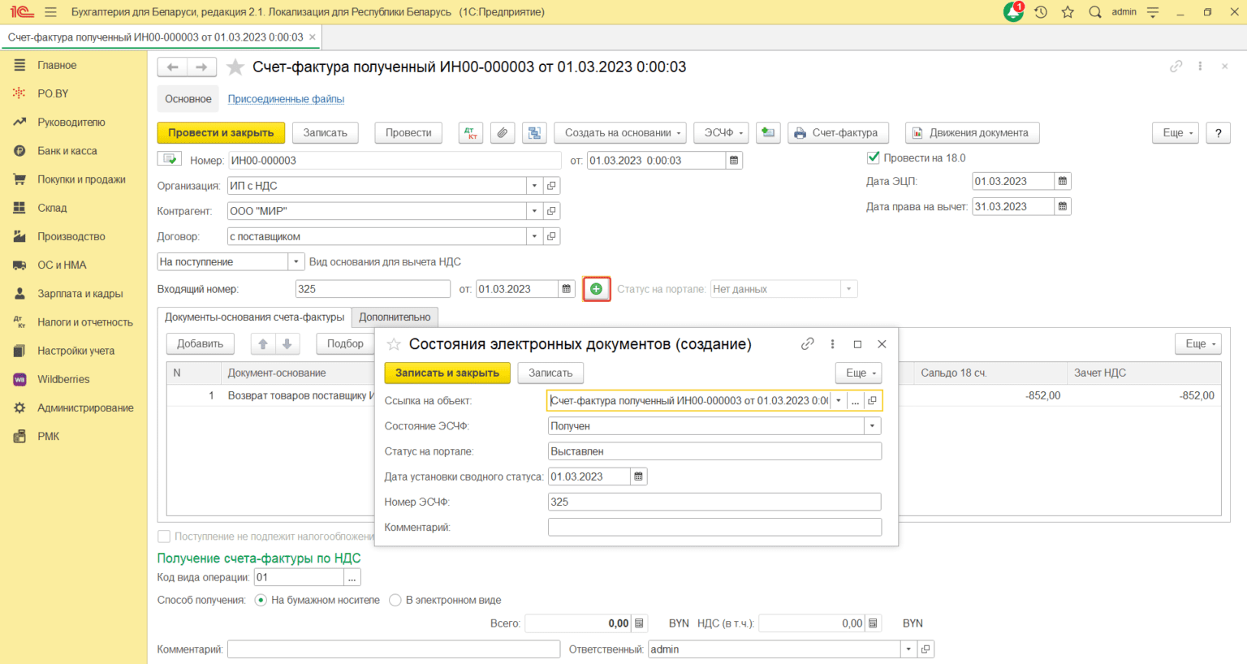Select В электронном виде radio button
Screen dimensions: 1247x664
[x=395, y=601]
